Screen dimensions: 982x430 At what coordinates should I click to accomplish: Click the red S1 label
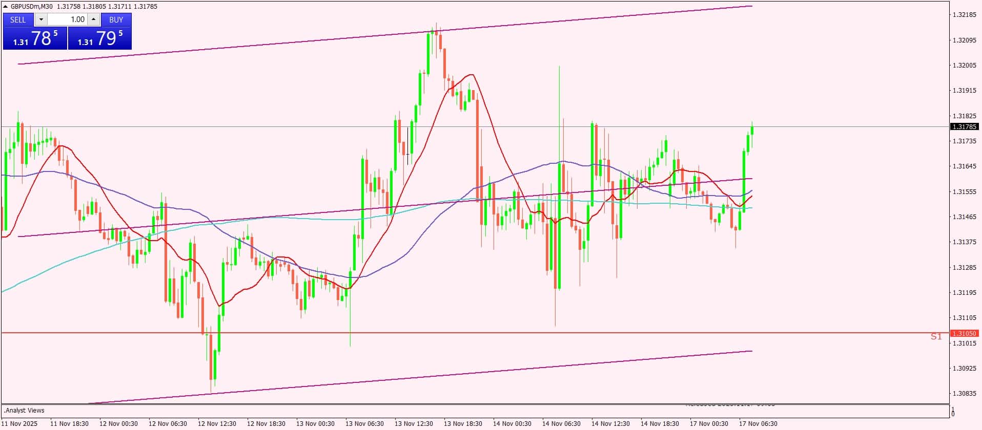[x=936, y=336]
